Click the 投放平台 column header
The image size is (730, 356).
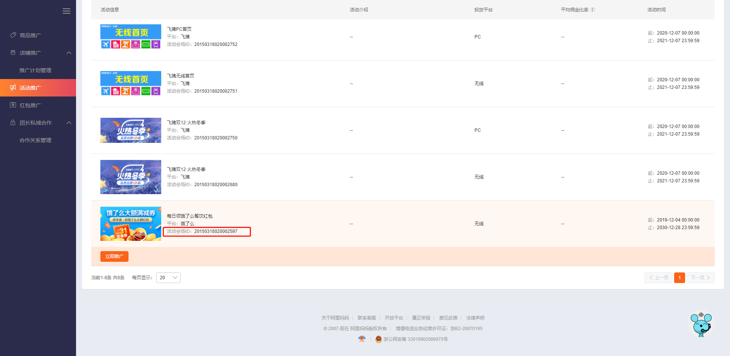(483, 10)
